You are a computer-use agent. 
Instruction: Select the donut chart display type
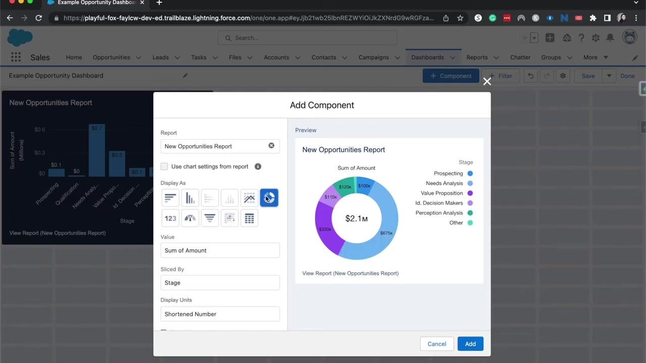coord(269,198)
